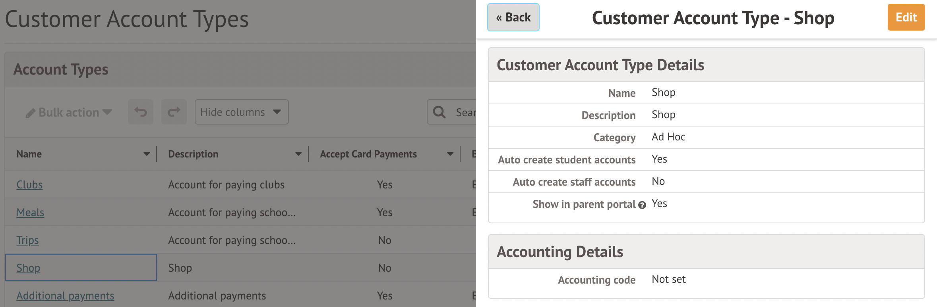Select the Trips account type link
The height and width of the screenshot is (307, 937).
click(x=27, y=240)
